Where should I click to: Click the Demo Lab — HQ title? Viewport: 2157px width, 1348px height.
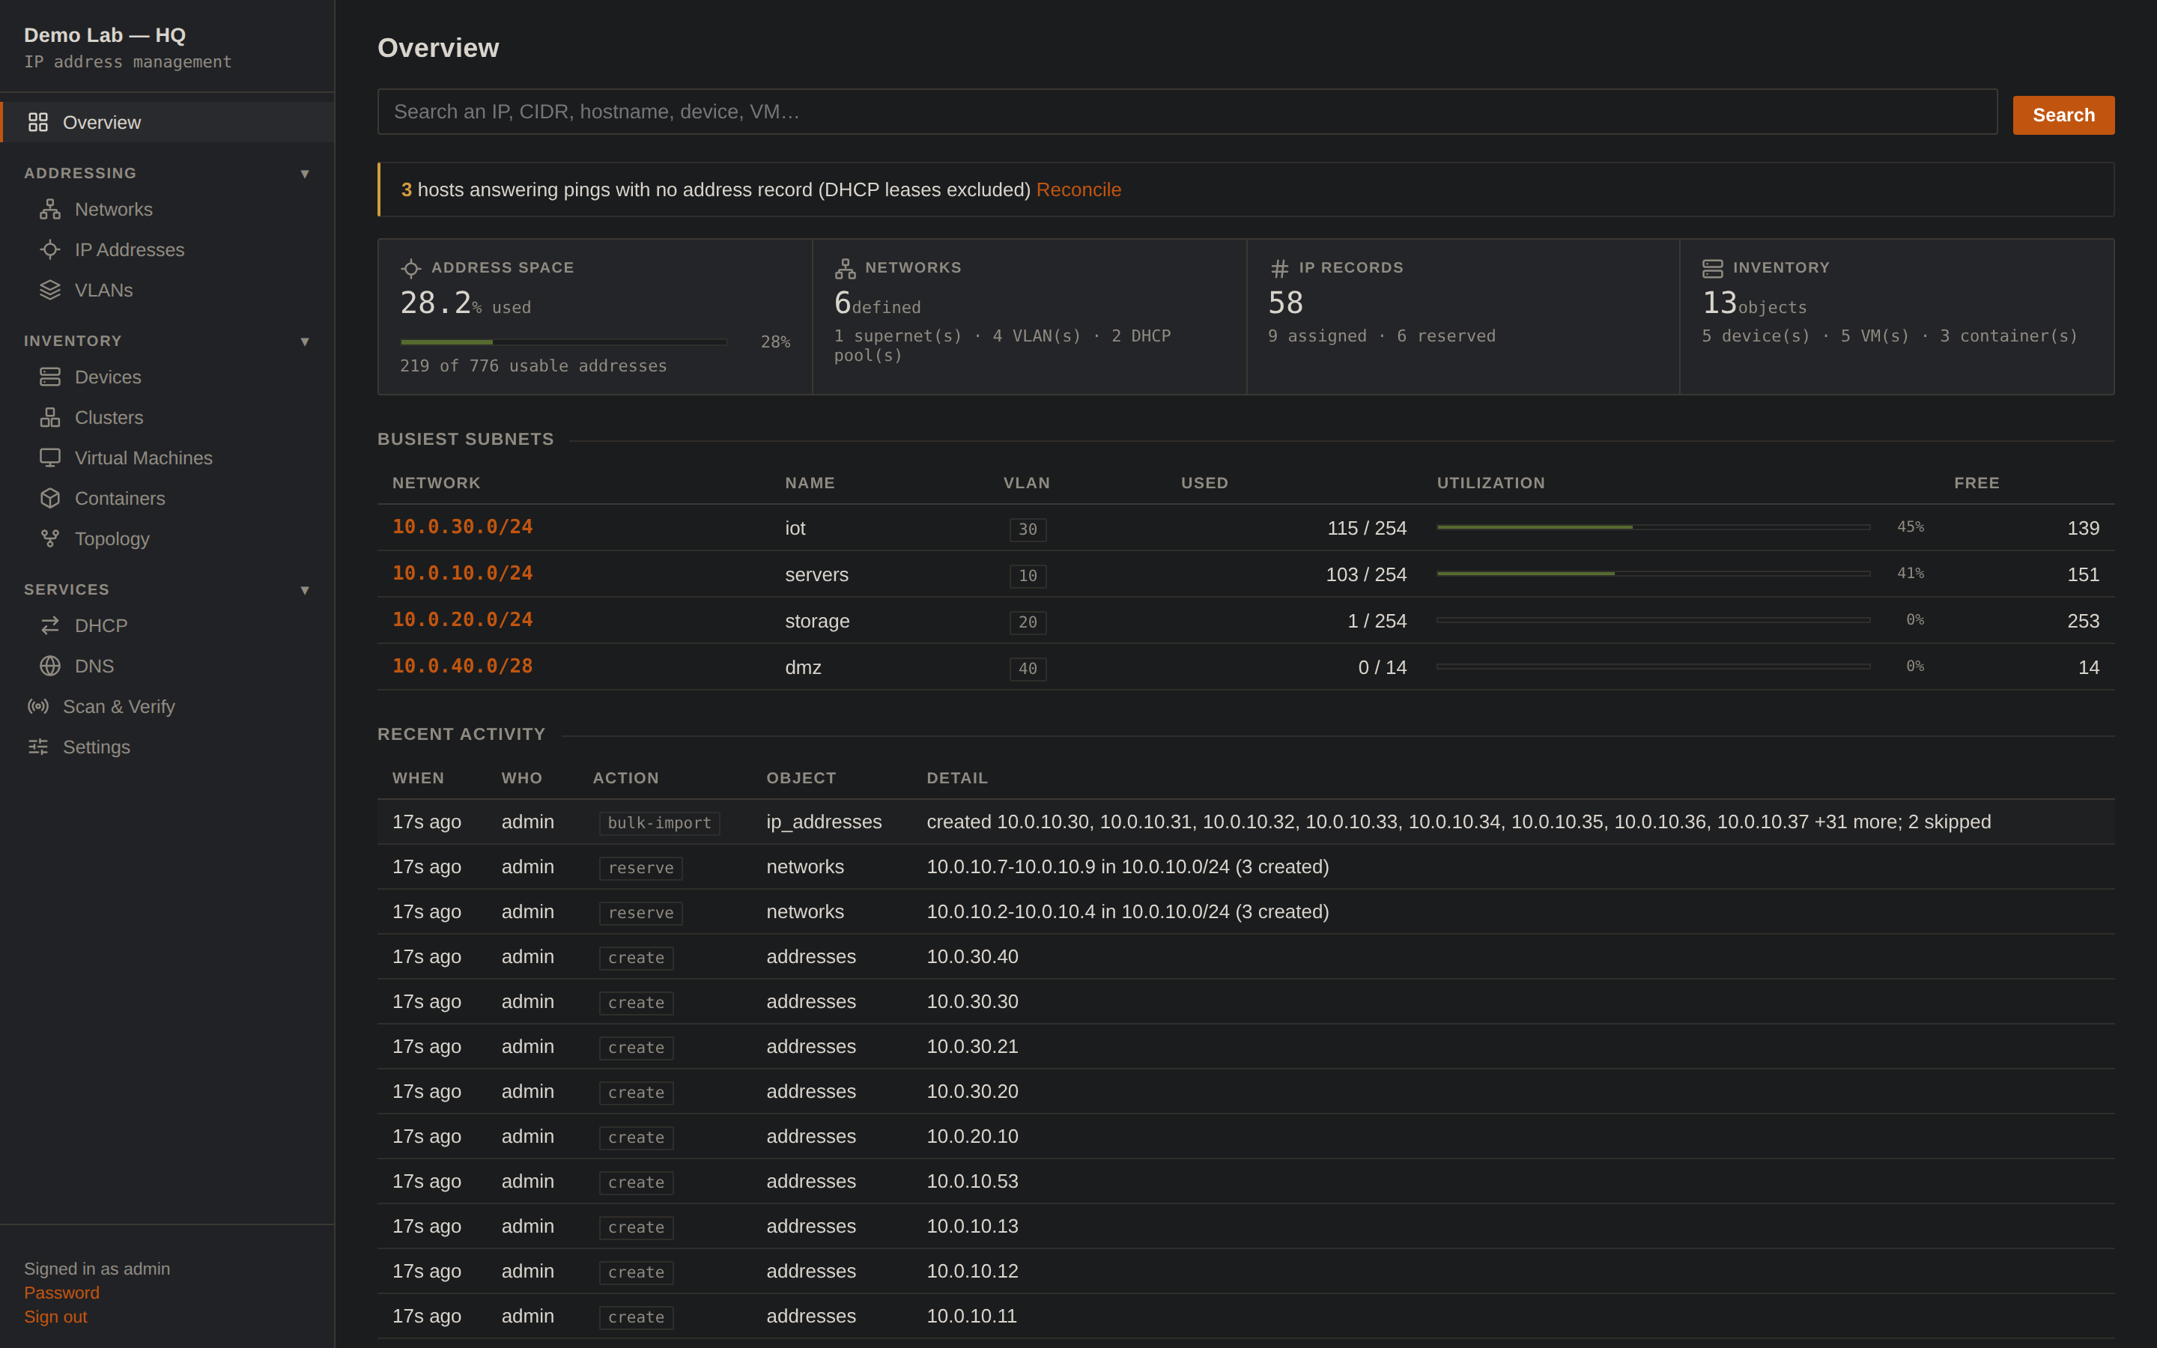[x=104, y=36]
